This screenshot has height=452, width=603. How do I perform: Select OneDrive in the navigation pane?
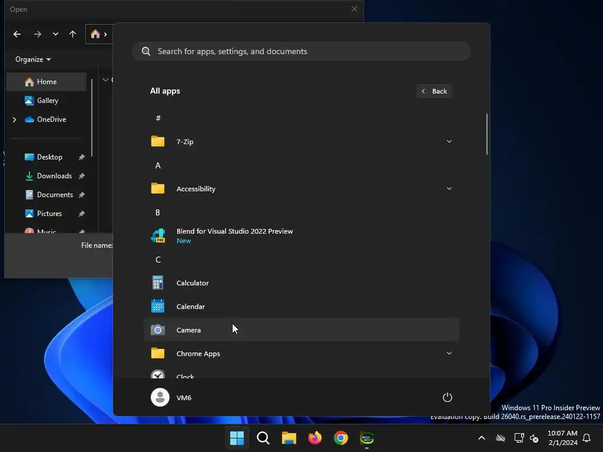pos(47,119)
